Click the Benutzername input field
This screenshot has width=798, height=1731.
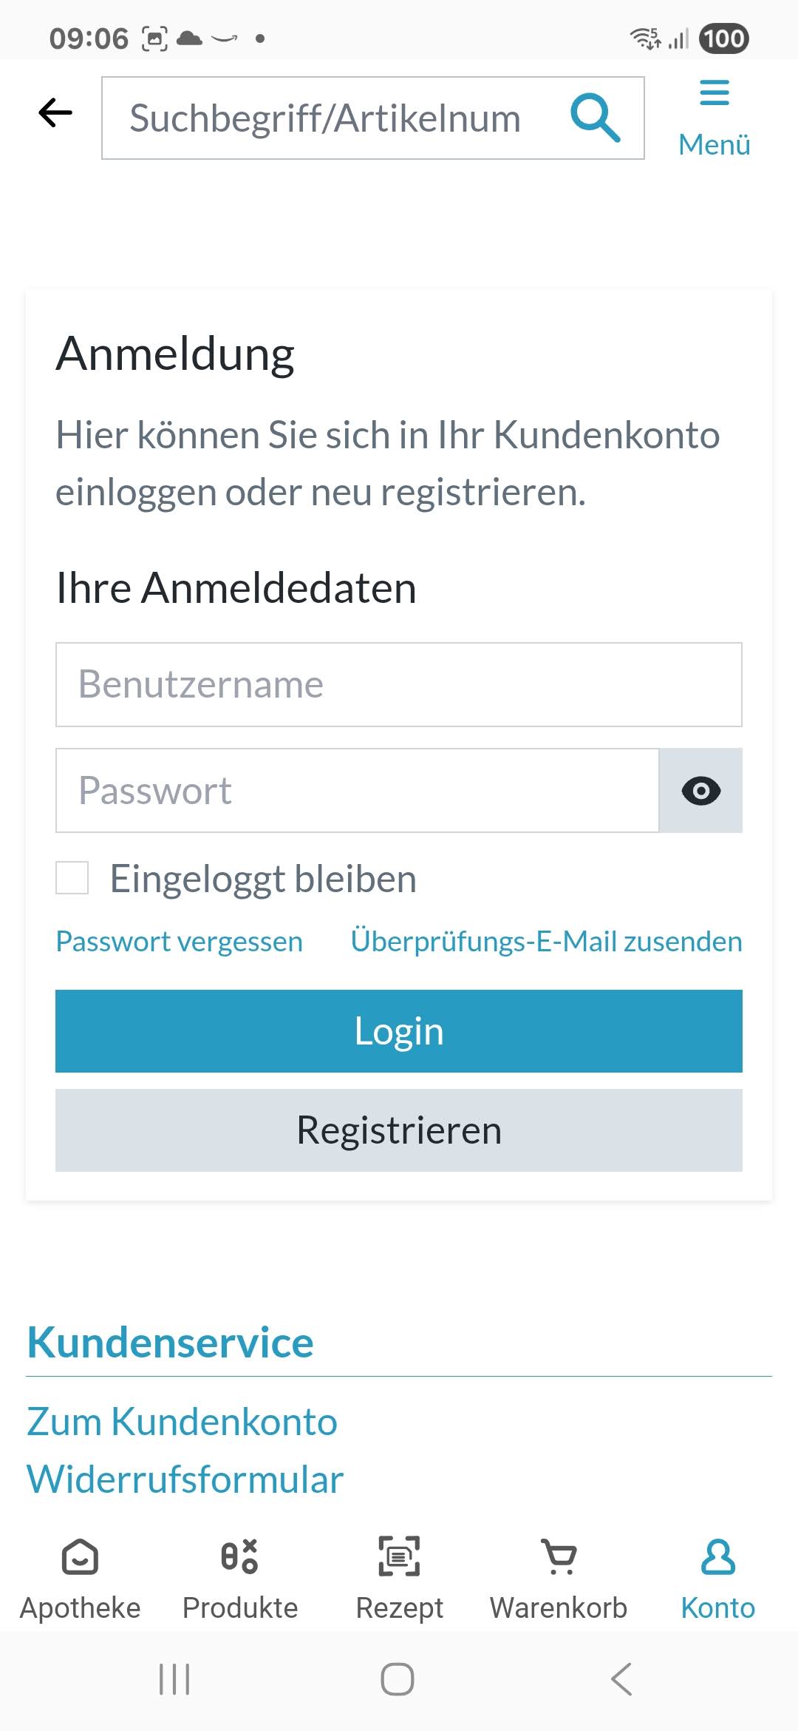399,684
